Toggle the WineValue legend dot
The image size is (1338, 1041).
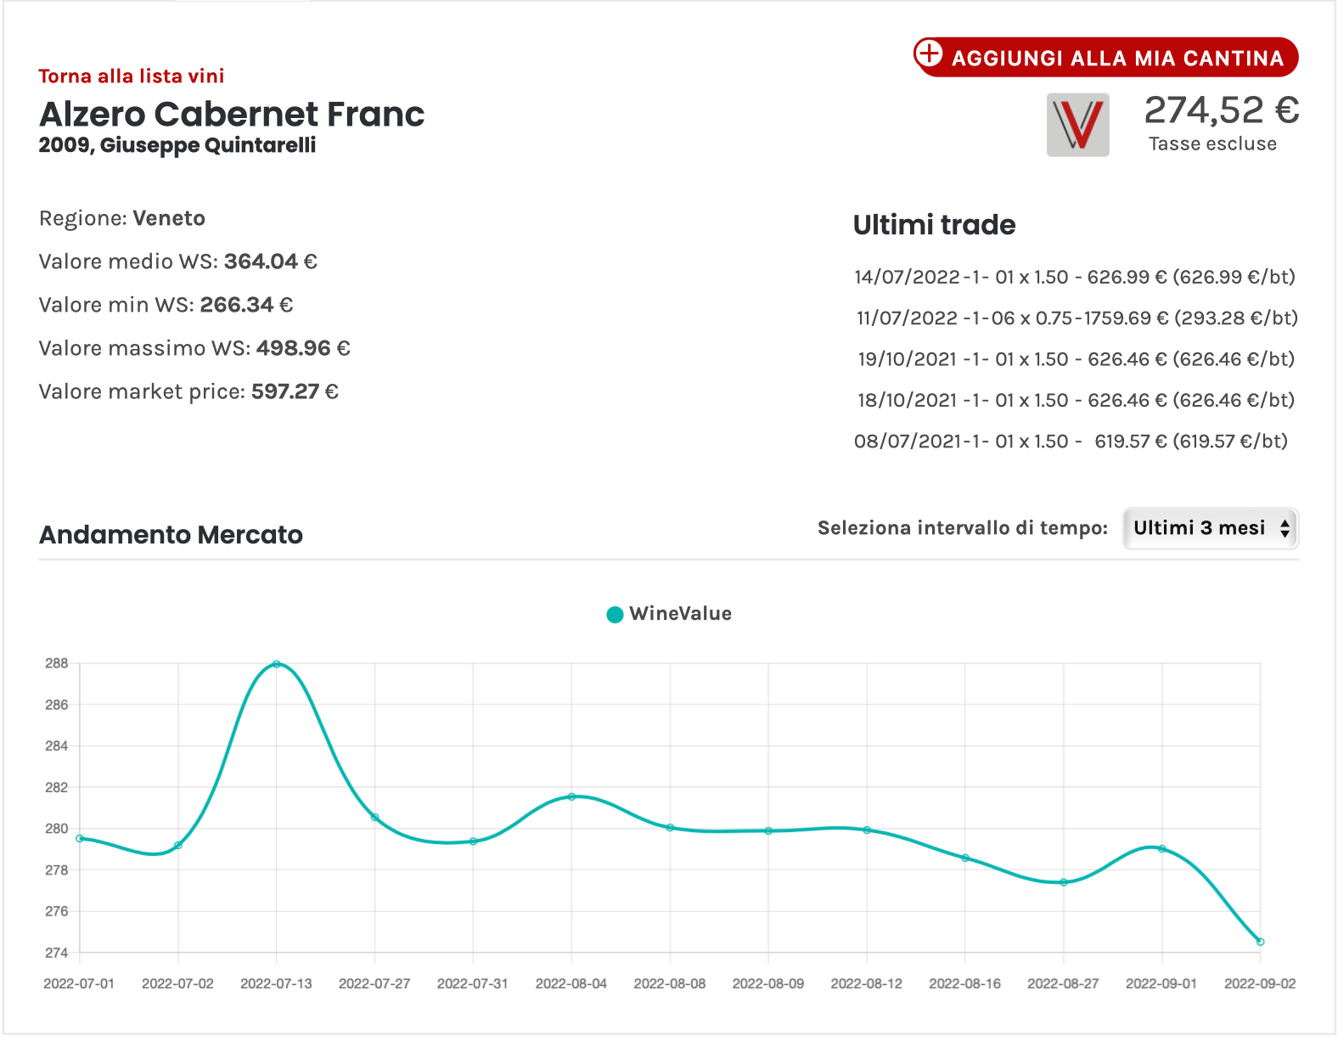click(x=615, y=615)
